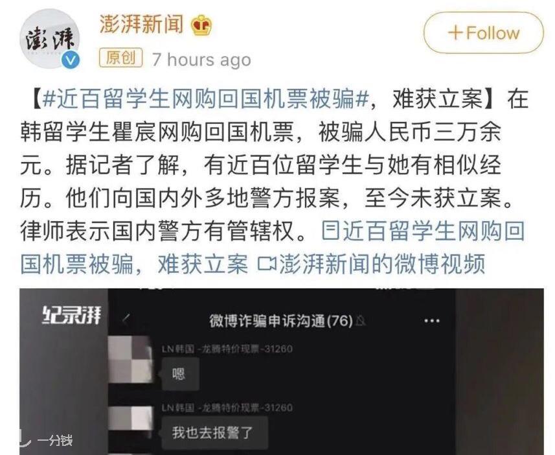Open the 澎湃新闻 profile avatar
This screenshot has height=455, width=555.
coord(50,39)
